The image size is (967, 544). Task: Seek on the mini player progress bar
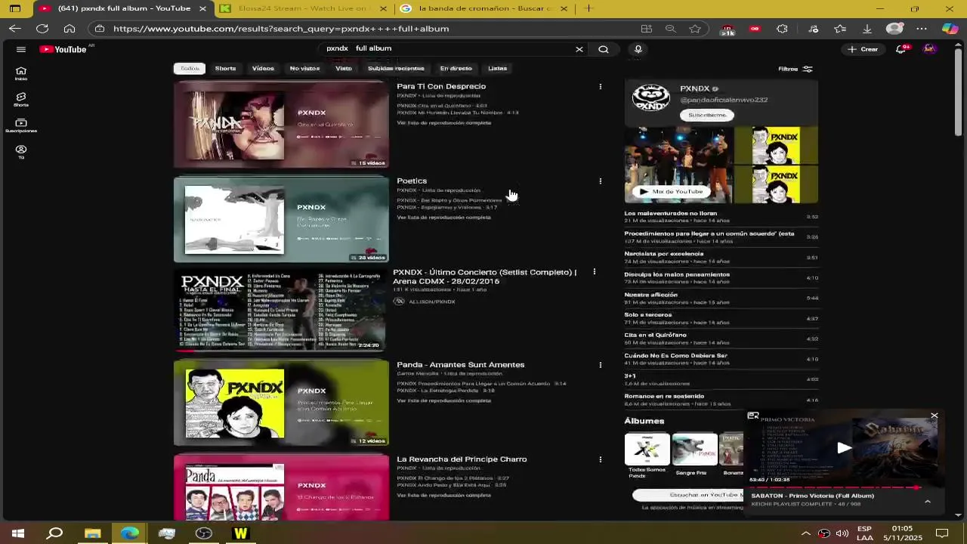coord(844,487)
